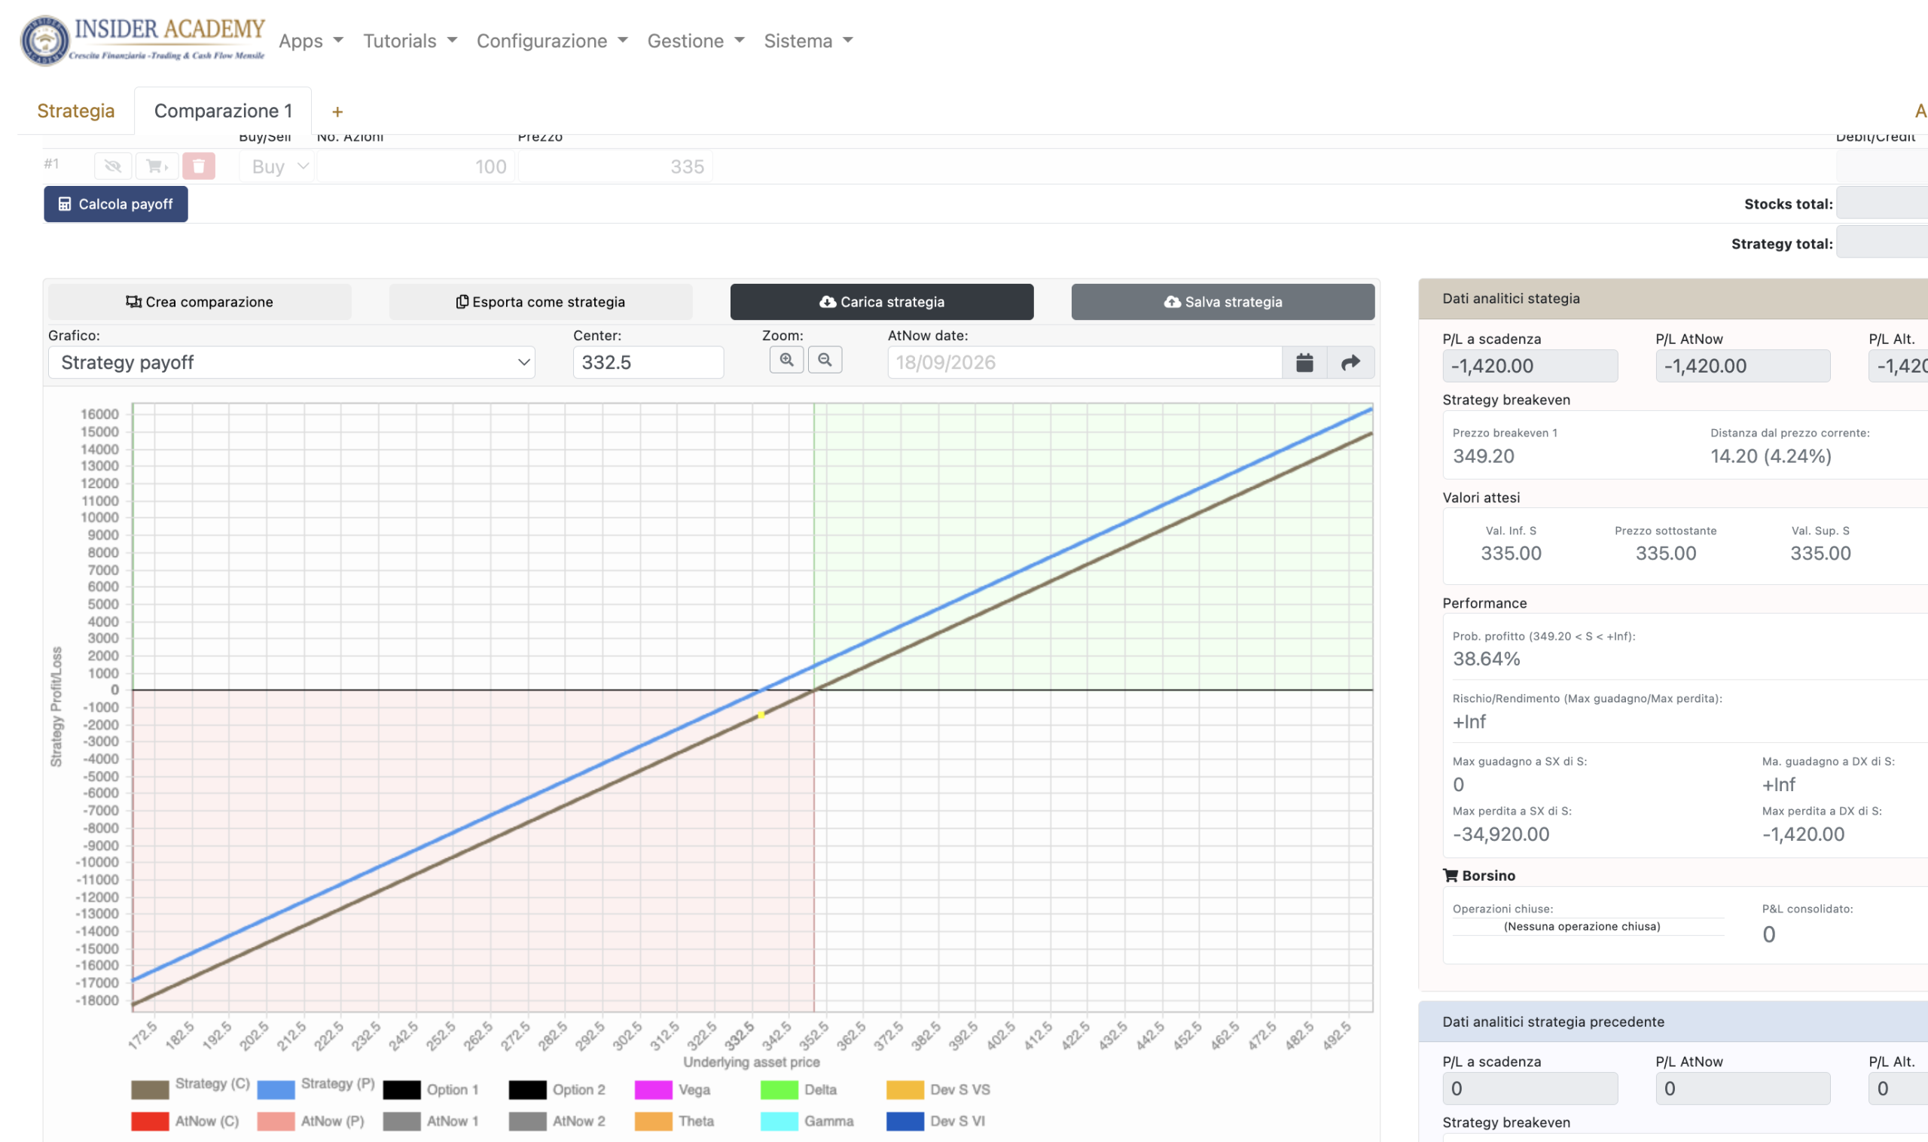Click the P/L a scadenza value field
The image size is (1928, 1142).
click(1530, 367)
